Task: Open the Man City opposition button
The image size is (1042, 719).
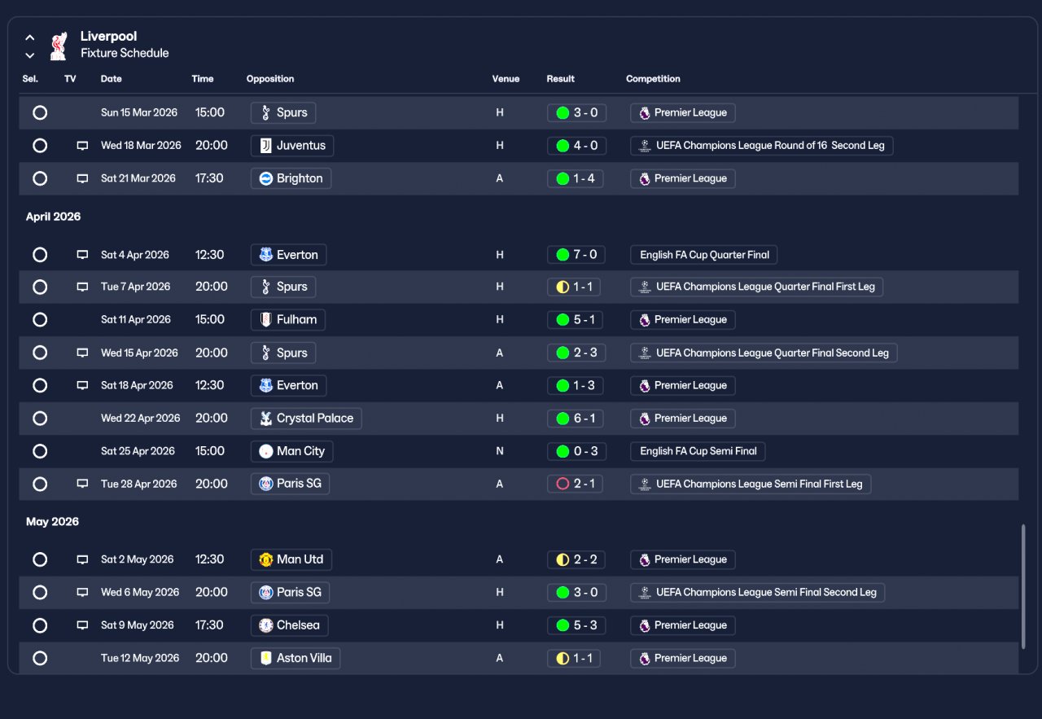Action: tap(292, 451)
